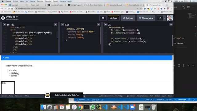Open the Console panel
The image size is (197, 111).
tap(4, 96)
